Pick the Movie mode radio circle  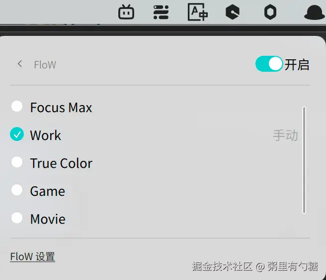17,218
